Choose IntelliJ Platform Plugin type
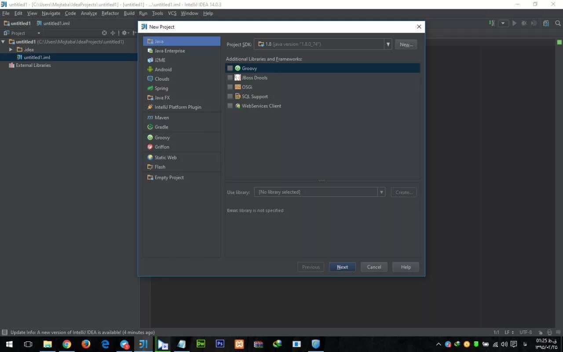563x352 pixels. (182, 107)
